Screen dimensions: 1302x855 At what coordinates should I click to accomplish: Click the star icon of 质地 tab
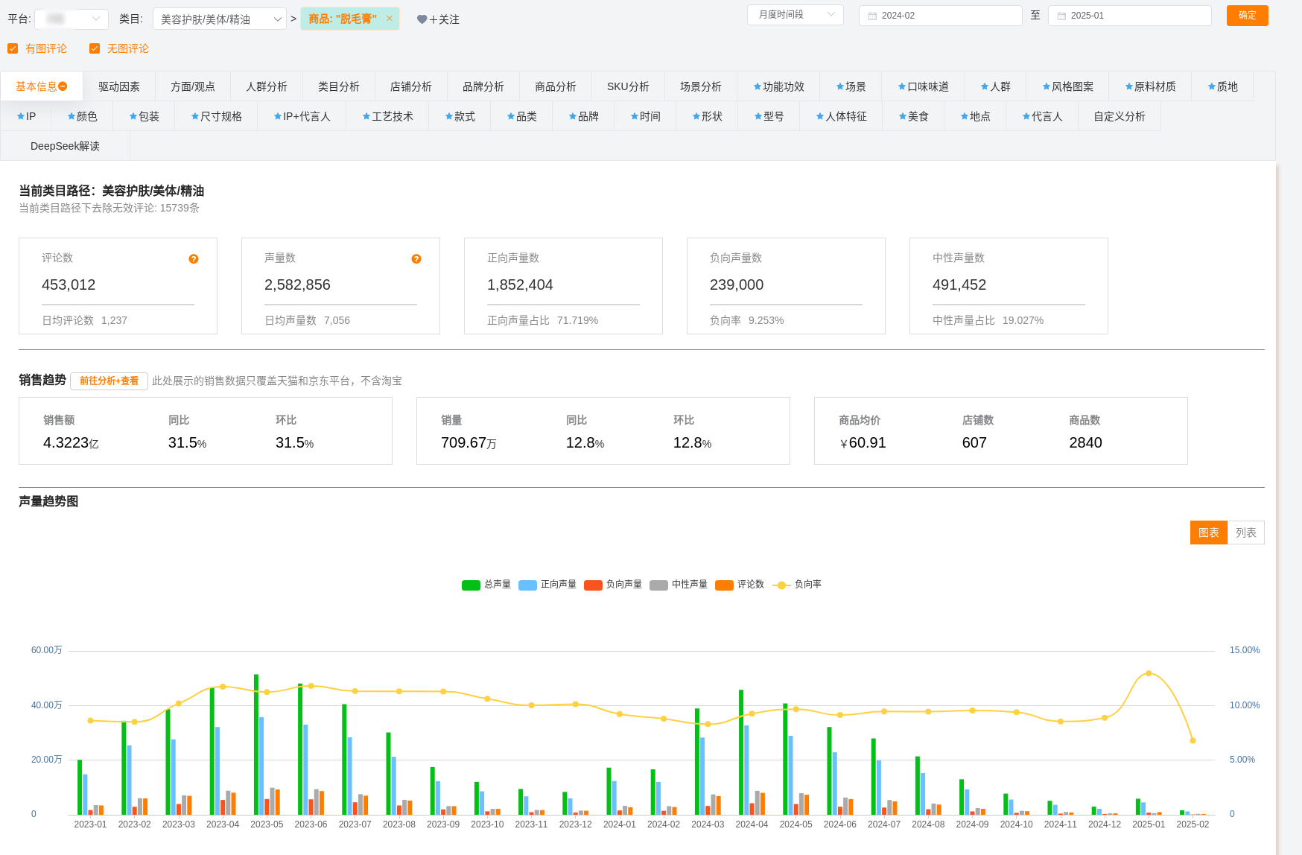pyautogui.click(x=1212, y=86)
